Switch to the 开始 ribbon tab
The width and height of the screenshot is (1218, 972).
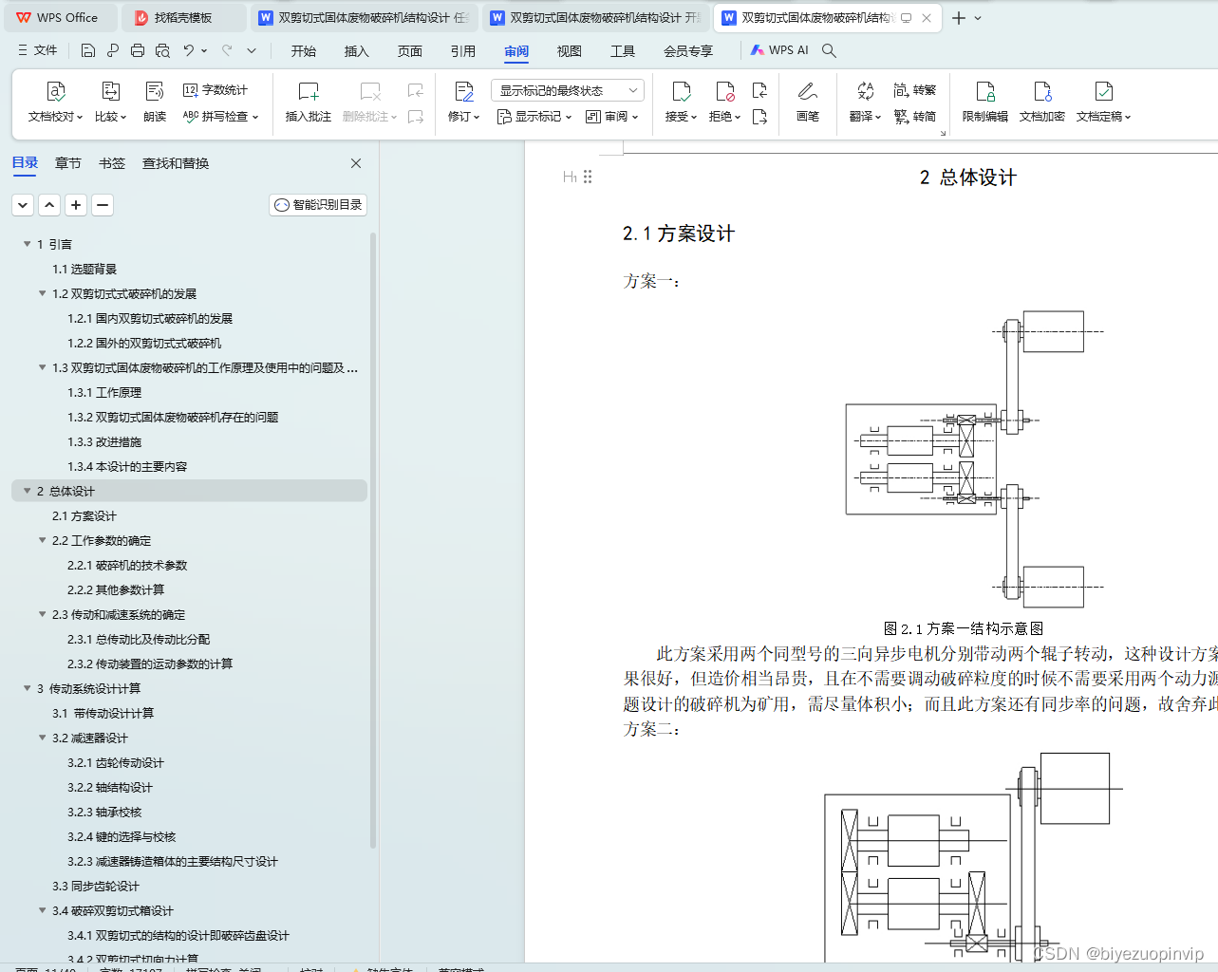click(x=304, y=51)
